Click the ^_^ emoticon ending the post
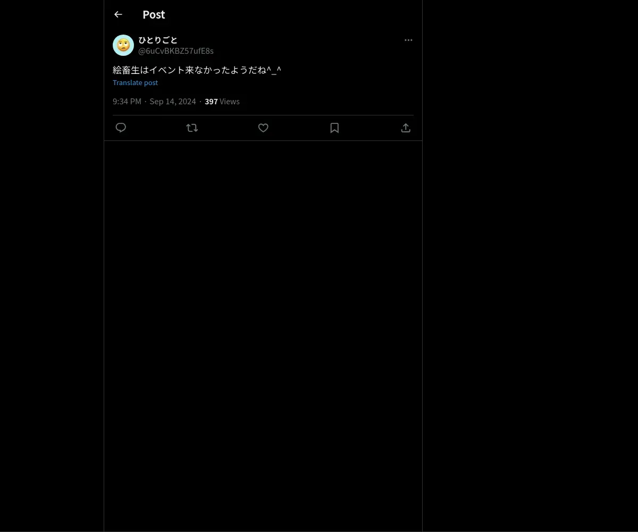 coord(274,70)
